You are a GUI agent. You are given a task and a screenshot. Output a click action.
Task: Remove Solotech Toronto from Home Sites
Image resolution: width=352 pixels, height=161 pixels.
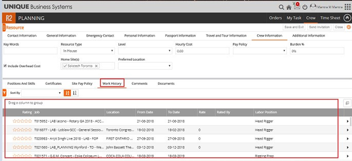[x=96, y=66]
